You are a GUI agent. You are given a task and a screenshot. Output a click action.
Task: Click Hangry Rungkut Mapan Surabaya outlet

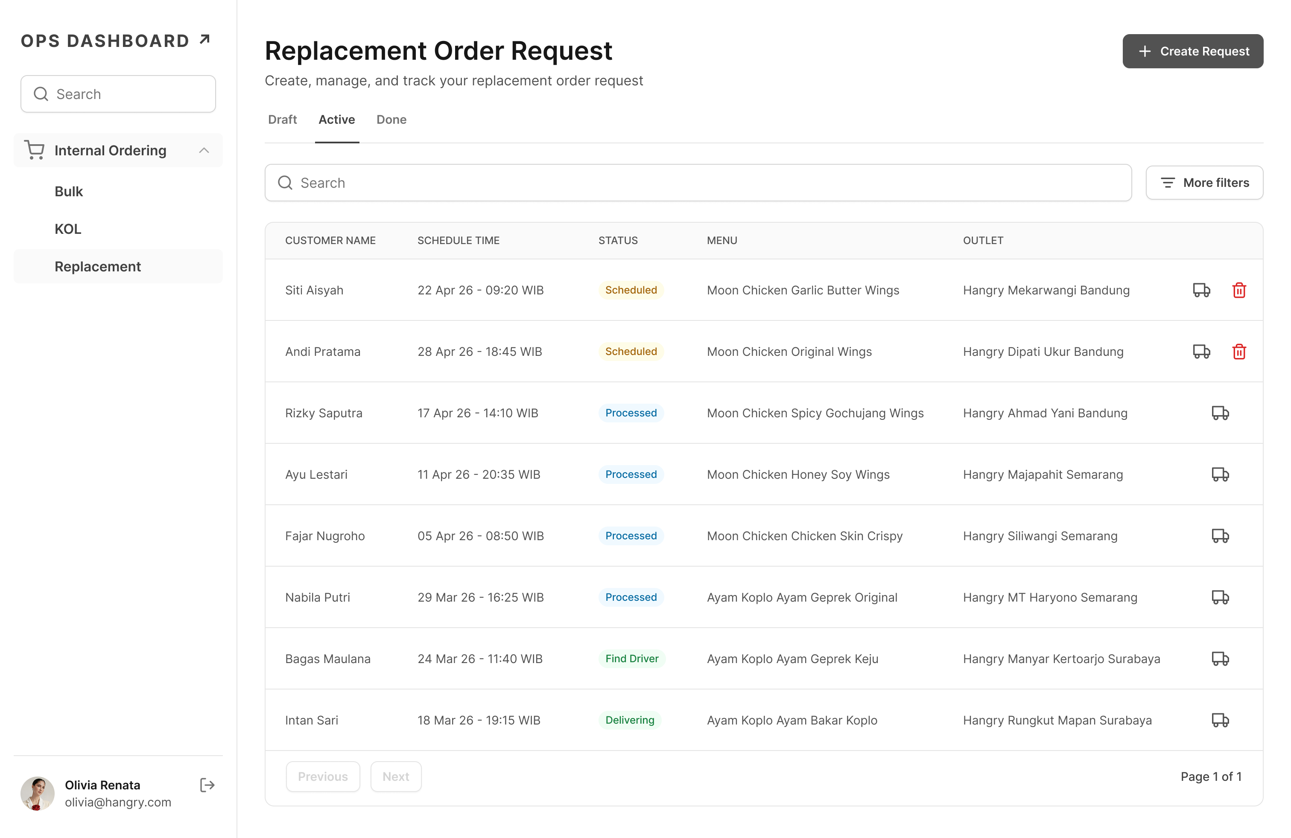(1057, 720)
